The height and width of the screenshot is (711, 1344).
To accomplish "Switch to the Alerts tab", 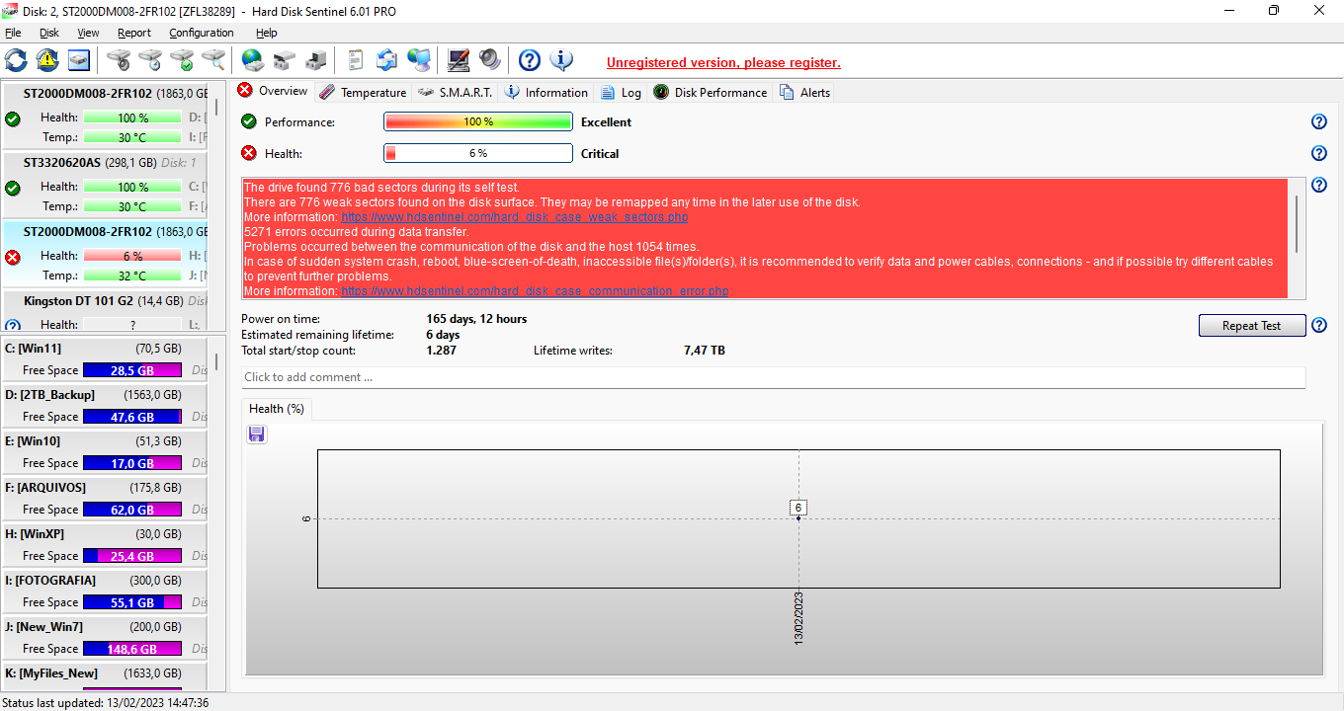I will point(804,92).
